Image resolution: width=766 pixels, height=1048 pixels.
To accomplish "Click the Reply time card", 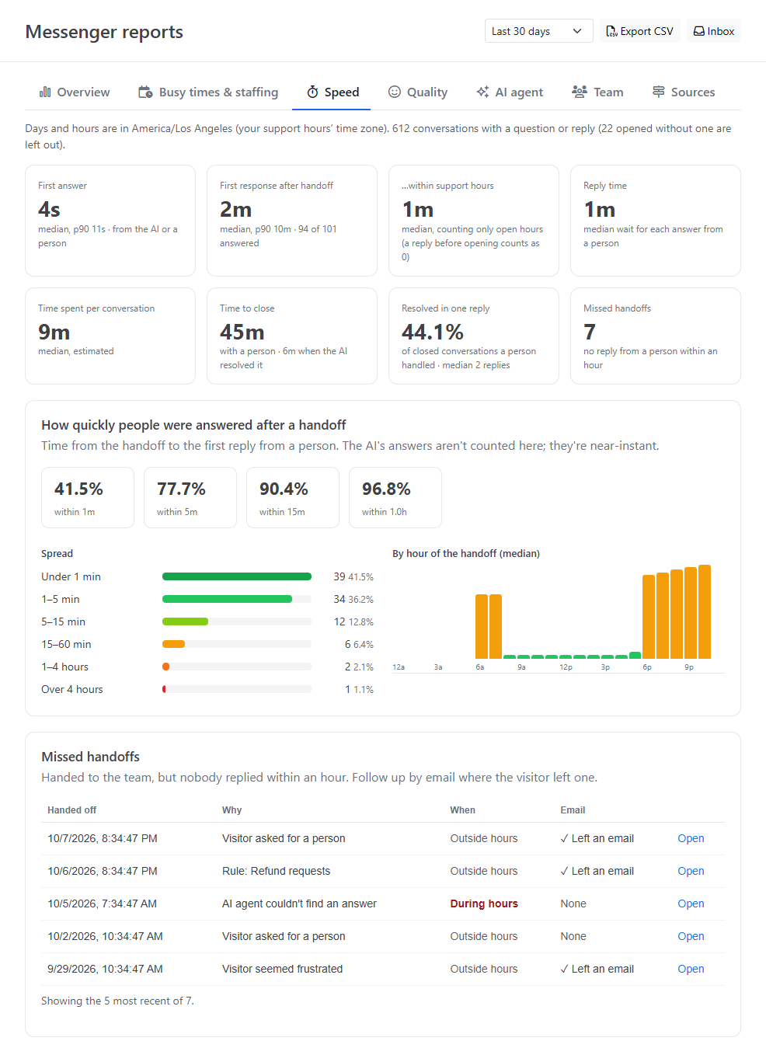I will coord(656,221).
